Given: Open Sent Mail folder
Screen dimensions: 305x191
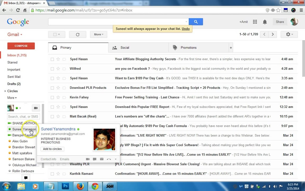Looking at the screenshot, I should click(x=14, y=77).
